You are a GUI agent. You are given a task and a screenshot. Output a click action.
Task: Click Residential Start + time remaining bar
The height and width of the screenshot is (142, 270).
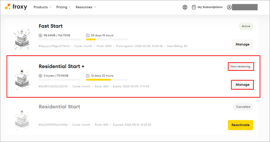coord(107,80)
